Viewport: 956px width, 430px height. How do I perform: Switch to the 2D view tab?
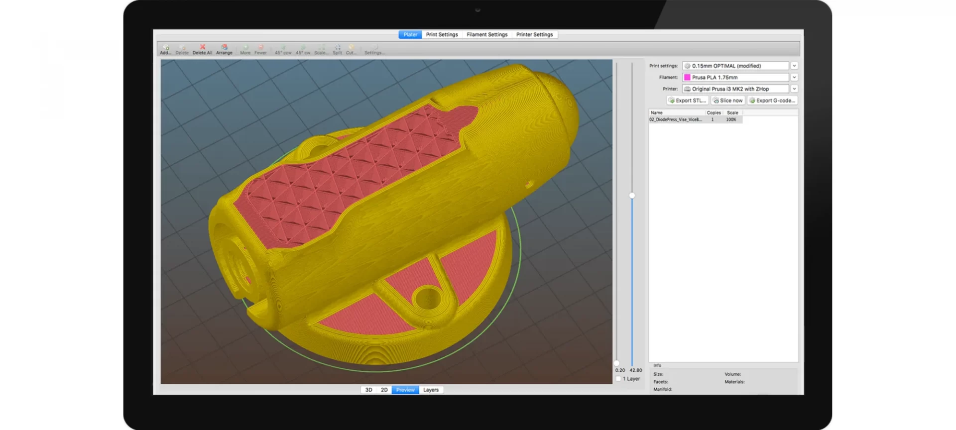(384, 390)
